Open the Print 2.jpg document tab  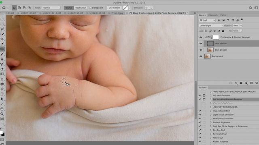pyautogui.click(x=117, y=13)
